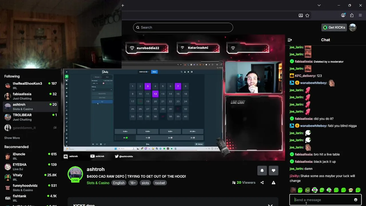
Task: Open the browser profile account icon
Action: point(343,15)
